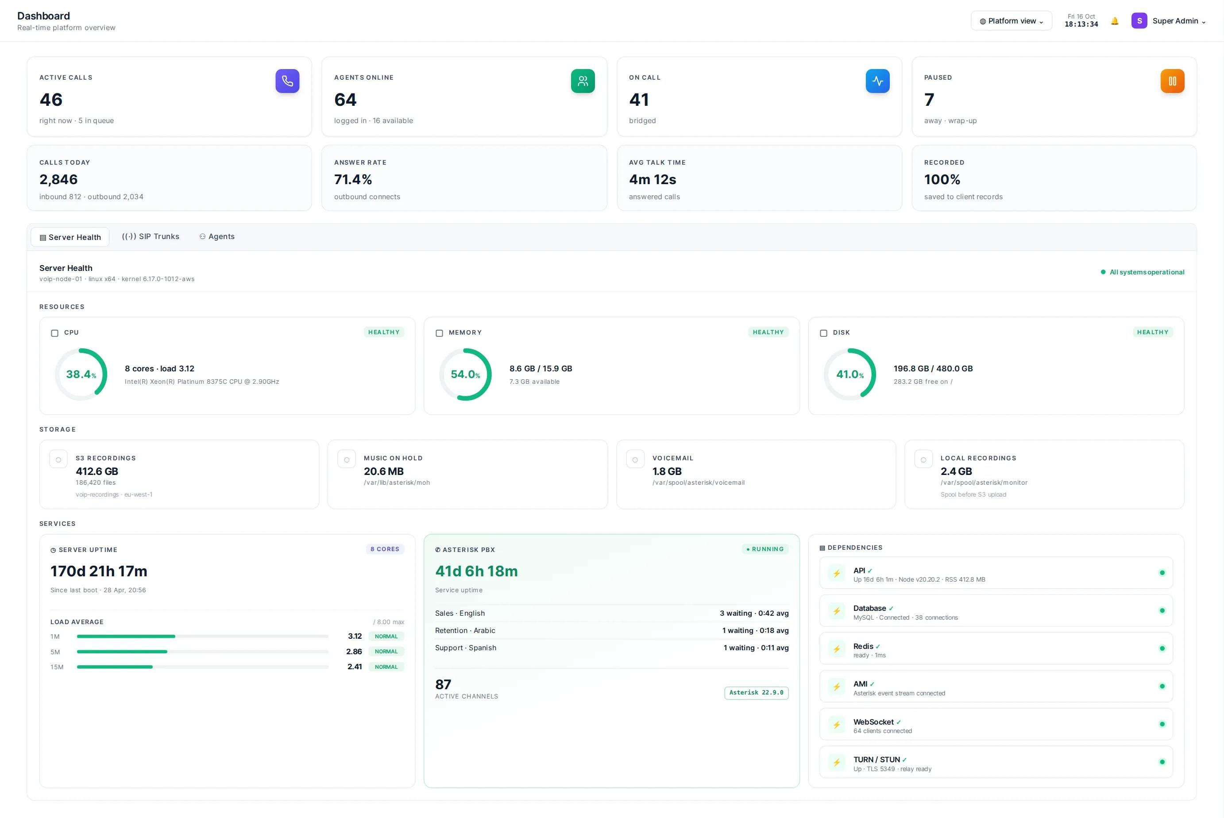1224x818 pixels.
Task: Click All systems operational status
Action: pyautogui.click(x=1142, y=272)
